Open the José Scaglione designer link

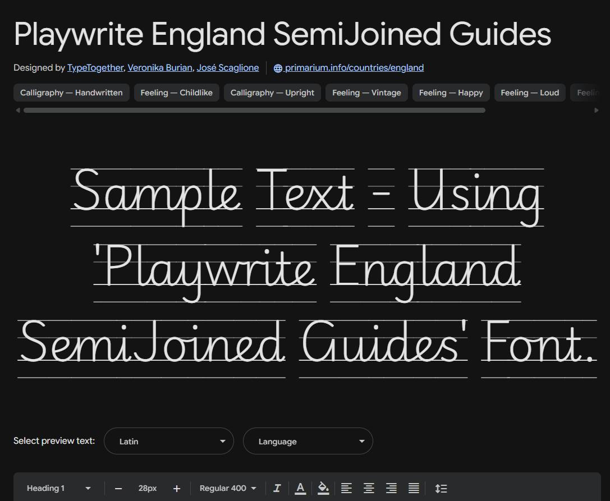pyautogui.click(x=228, y=68)
